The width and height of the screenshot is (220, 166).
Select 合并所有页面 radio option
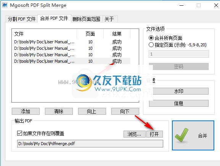165,38
